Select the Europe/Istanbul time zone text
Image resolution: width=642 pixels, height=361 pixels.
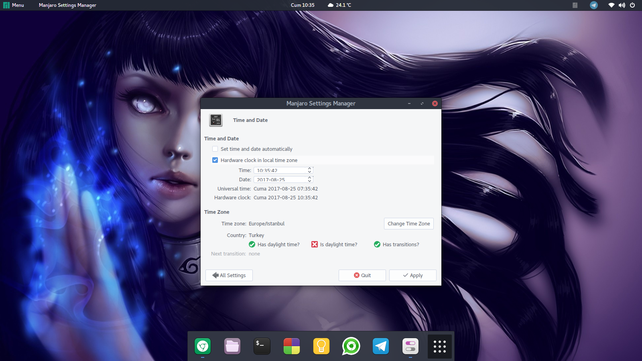click(x=266, y=224)
